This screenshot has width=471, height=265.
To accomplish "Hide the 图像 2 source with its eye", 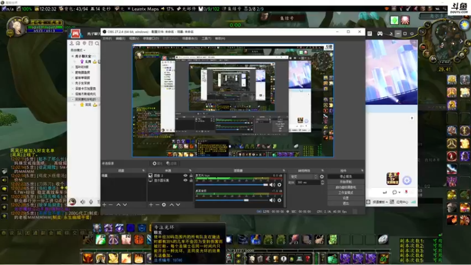I will 185,175.
